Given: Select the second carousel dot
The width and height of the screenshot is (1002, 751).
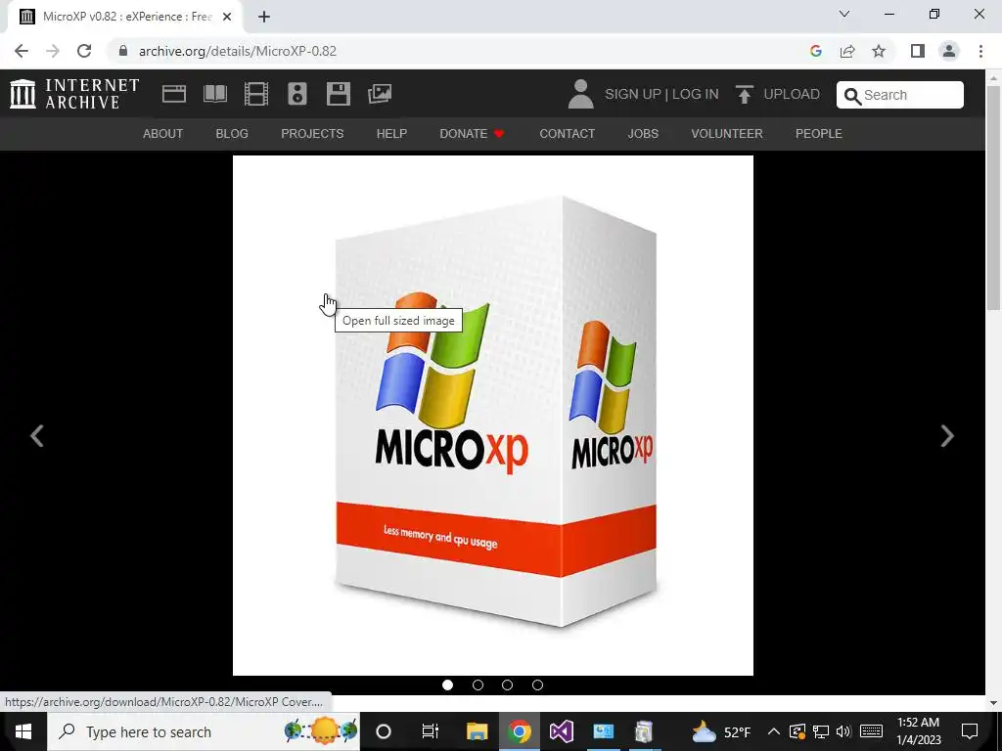Looking at the screenshot, I should coord(478,685).
